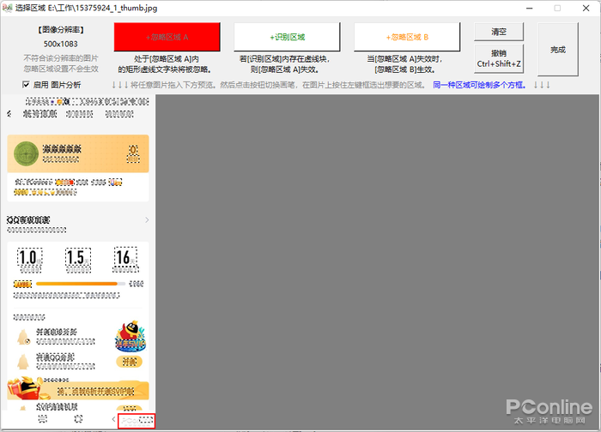This screenshot has height=432, width=601.
Task: Click the 完成 button
Action: click(x=557, y=50)
